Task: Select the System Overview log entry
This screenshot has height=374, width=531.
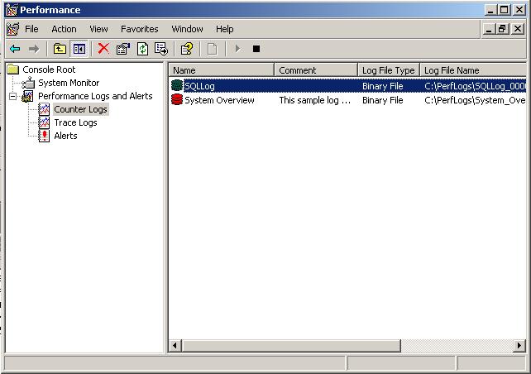Action: 219,100
